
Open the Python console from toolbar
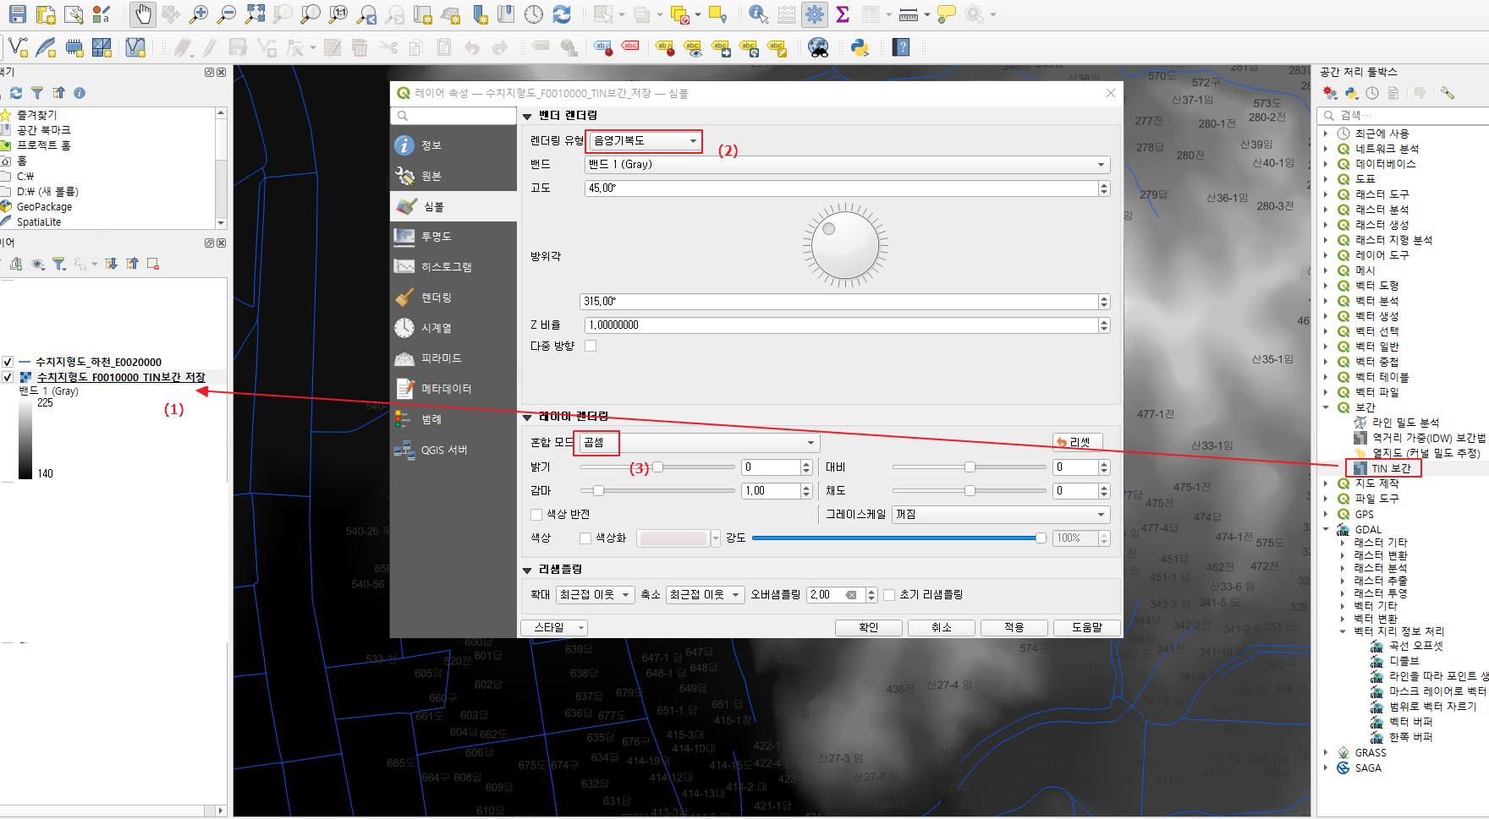860,47
